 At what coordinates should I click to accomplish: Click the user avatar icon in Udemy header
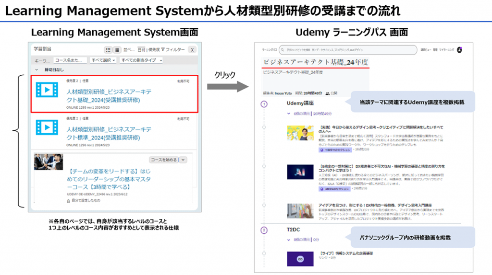[x=459, y=50]
